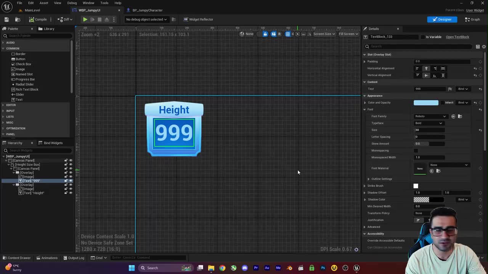
Task: Switch to the BP_JumpyCharacter tab
Action: tap(147, 10)
